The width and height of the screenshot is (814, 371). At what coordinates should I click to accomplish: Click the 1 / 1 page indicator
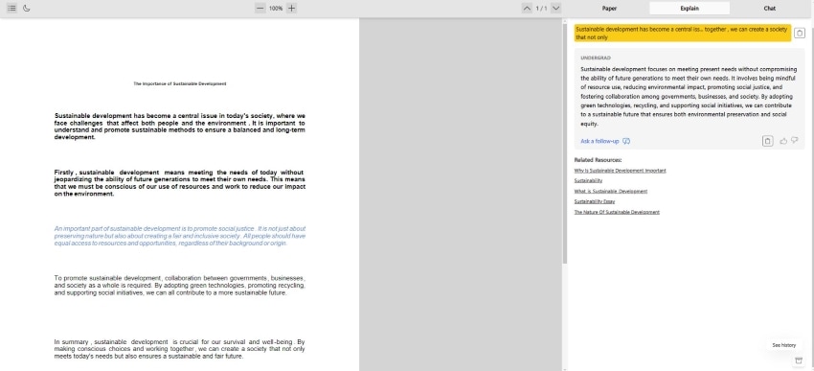pyautogui.click(x=541, y=9)
